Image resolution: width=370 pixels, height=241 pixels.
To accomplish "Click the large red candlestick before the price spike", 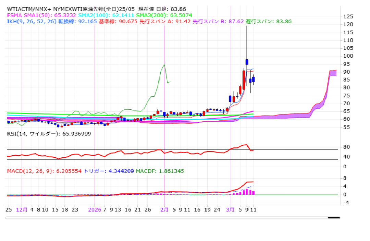I will (x=244, y=80).
